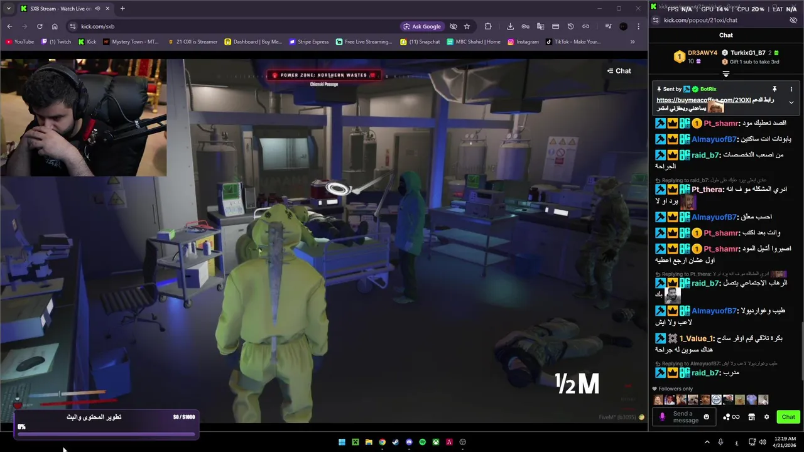The width and height of the screenshot is (804, 452).
Task: Open the media controls playlist icon
Action: coord(608,26)
